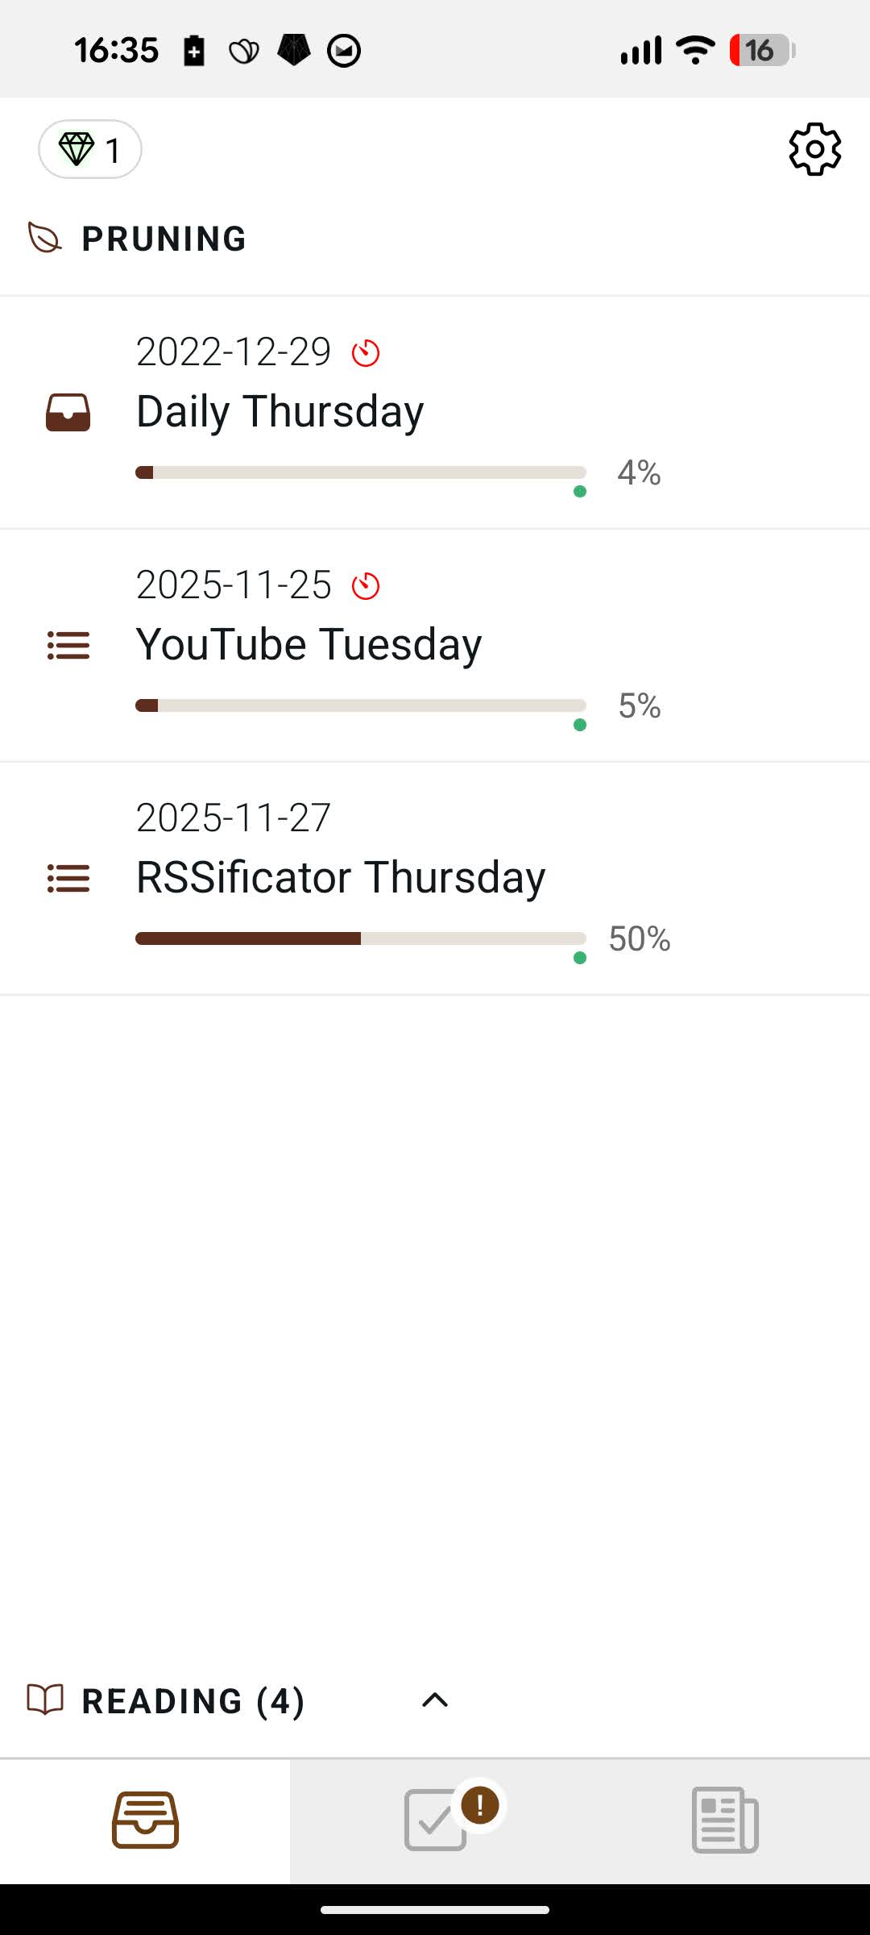The width and height of the screenshot is (870, 1935).
Task: Tap the Pruning leaf icon
Action: pos(45,239)
